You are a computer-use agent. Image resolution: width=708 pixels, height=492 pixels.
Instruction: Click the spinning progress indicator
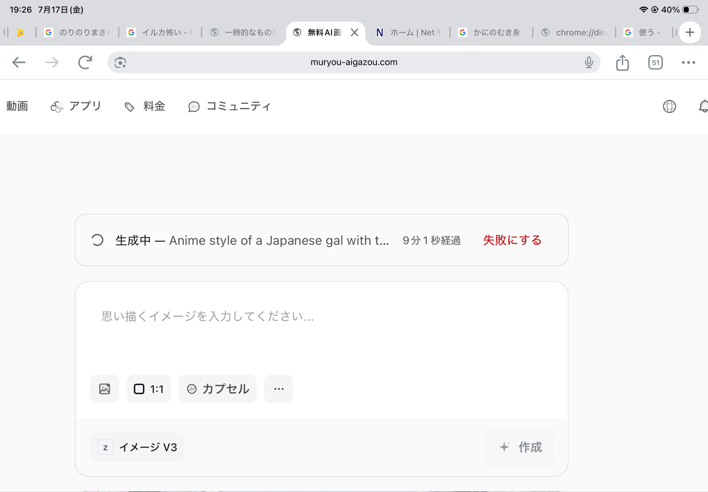coord(97,240)
